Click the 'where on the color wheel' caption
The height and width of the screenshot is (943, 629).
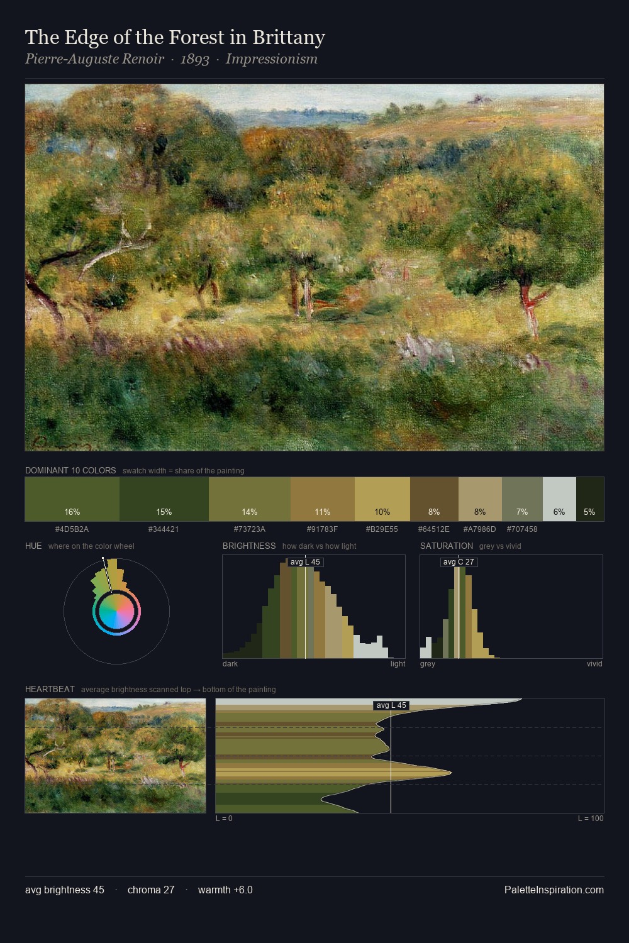point(91,546)
